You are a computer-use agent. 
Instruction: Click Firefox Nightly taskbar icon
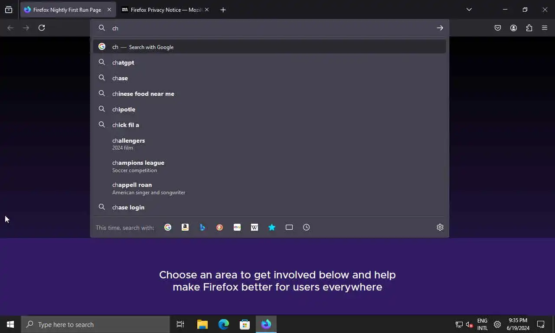(x=266, y=324)
